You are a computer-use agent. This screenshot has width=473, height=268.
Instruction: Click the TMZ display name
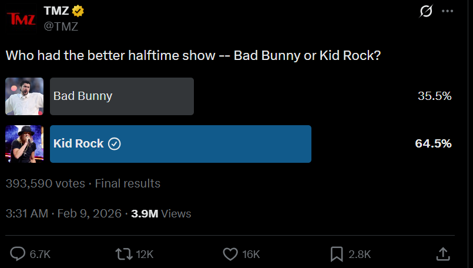point(56,11)
